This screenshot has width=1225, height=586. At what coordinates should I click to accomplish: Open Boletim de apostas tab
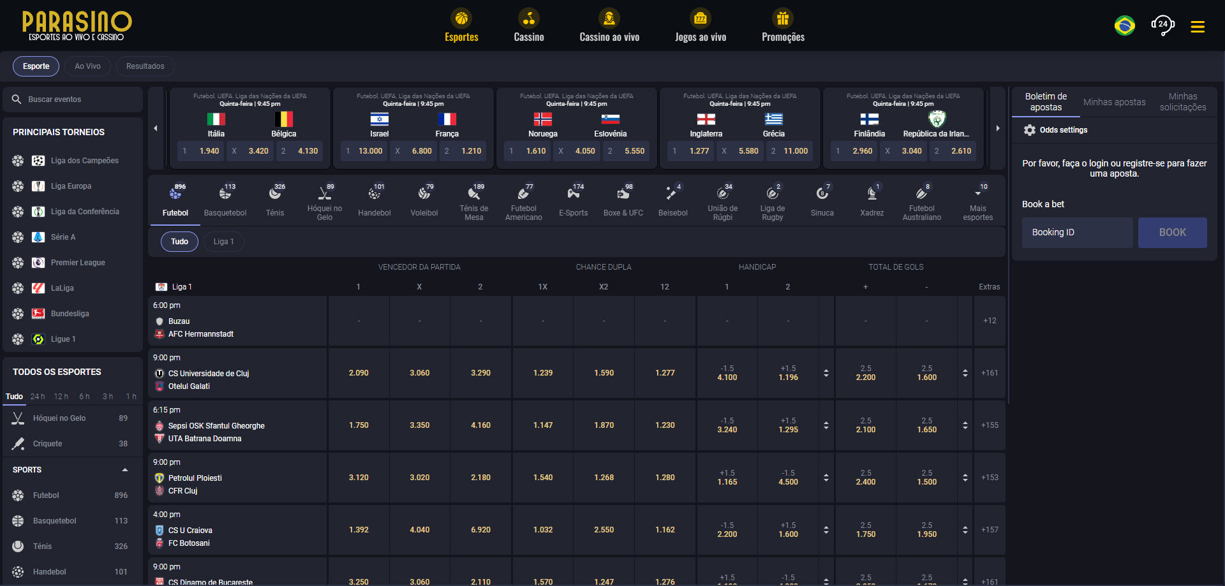(1046, 102)
